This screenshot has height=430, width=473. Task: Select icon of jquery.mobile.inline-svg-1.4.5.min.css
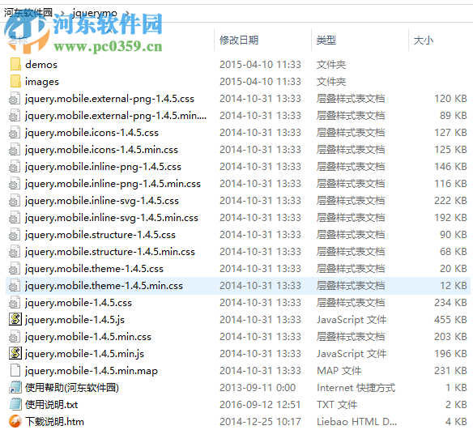(x=15, y=218)
